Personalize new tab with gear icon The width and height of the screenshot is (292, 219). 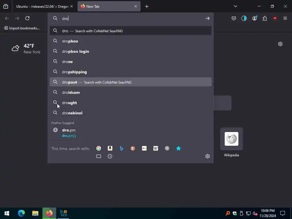(x=280, y=44)
